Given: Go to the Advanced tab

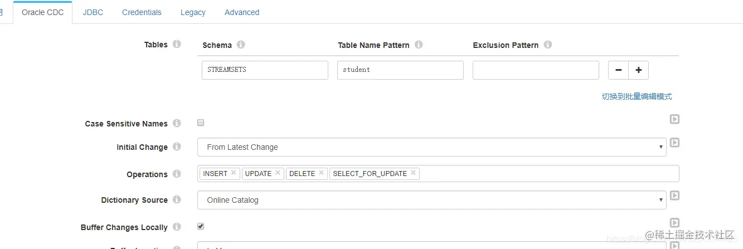Looking at the screenshot, I should tap(242, 12).
